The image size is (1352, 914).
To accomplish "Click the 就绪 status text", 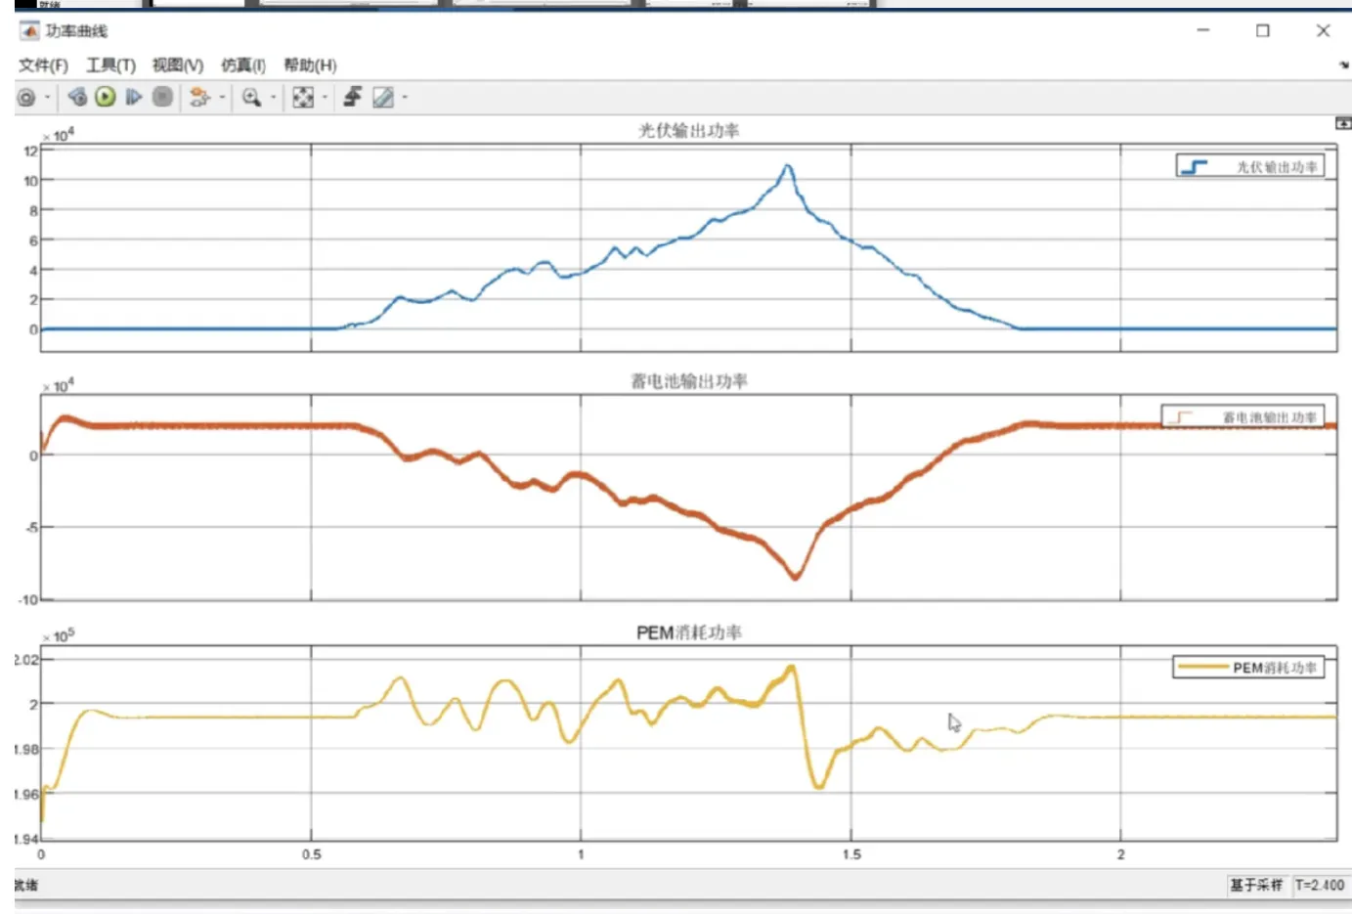I will click(26, 885).
